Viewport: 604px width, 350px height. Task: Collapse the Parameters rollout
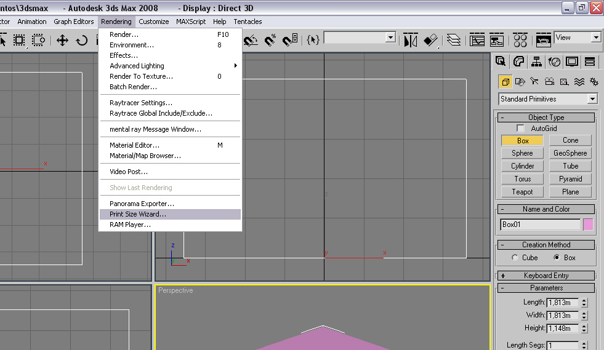(546, 288)
